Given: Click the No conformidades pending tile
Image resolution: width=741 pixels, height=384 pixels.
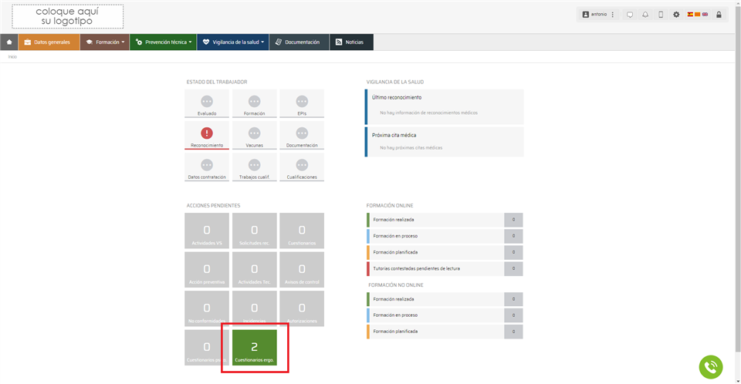Looking at the screenshot, I should tap(207, 308).
